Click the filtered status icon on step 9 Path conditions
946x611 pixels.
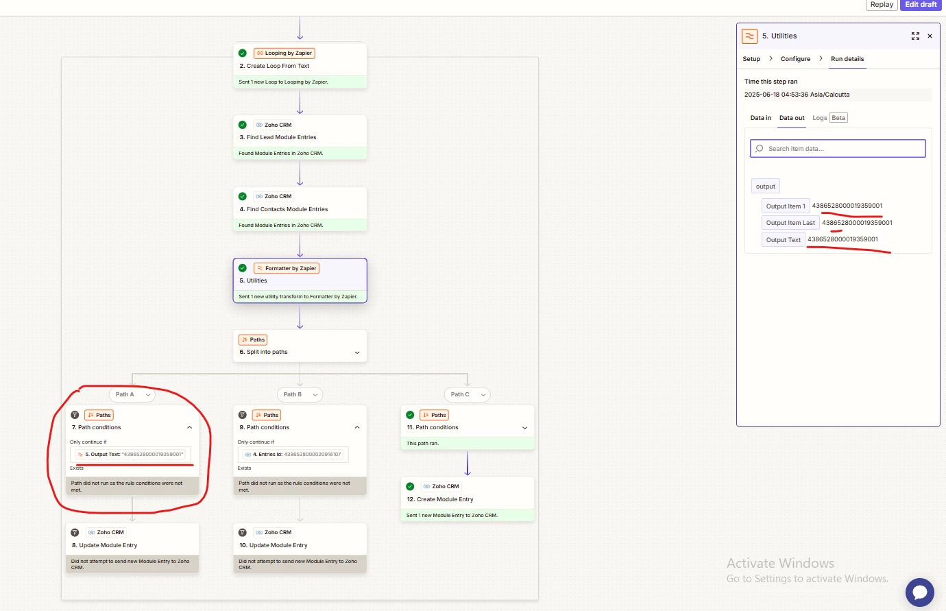(x=243, y=415)
